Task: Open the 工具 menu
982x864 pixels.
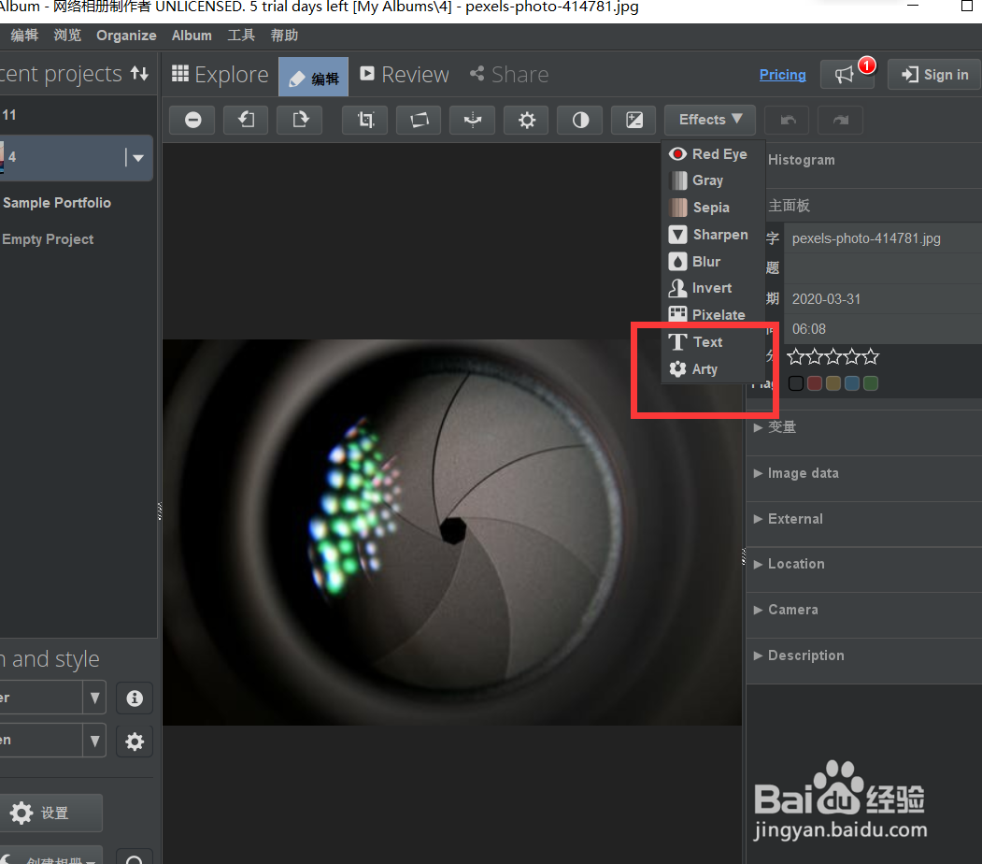Action: (x=241, y=36)
